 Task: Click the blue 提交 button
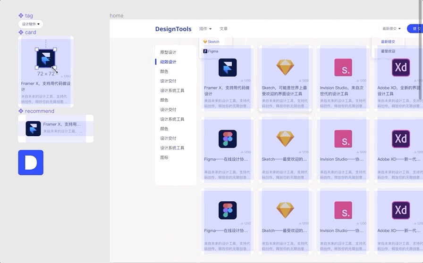click(415, 29)
